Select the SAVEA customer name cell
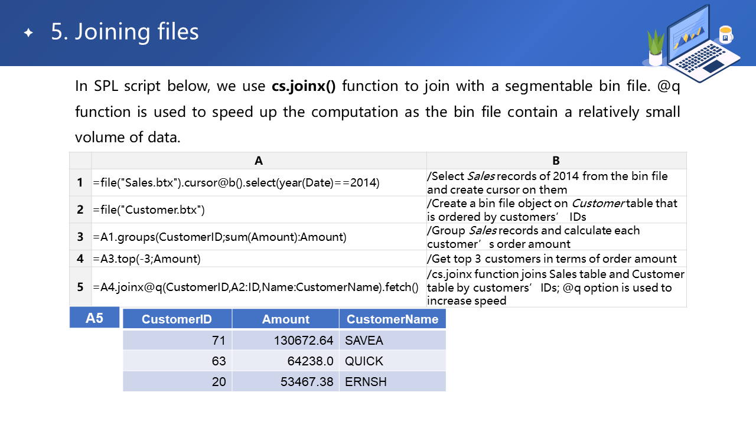This screenshot has width=756, height=425. [x=392, y=341]
